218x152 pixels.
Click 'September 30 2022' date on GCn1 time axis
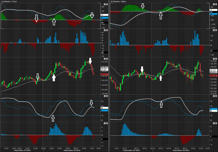(x=72, y=150)
